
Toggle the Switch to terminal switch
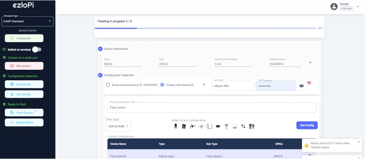37,49
